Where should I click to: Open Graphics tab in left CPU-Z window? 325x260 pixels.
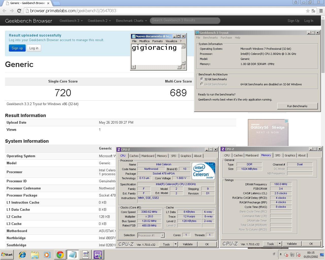[x=186, y=156]
